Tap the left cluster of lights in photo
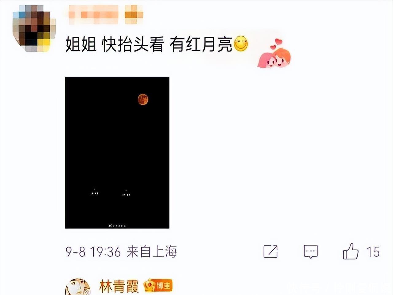The width and height of the screenshot is (393, 295). point(95,192)
